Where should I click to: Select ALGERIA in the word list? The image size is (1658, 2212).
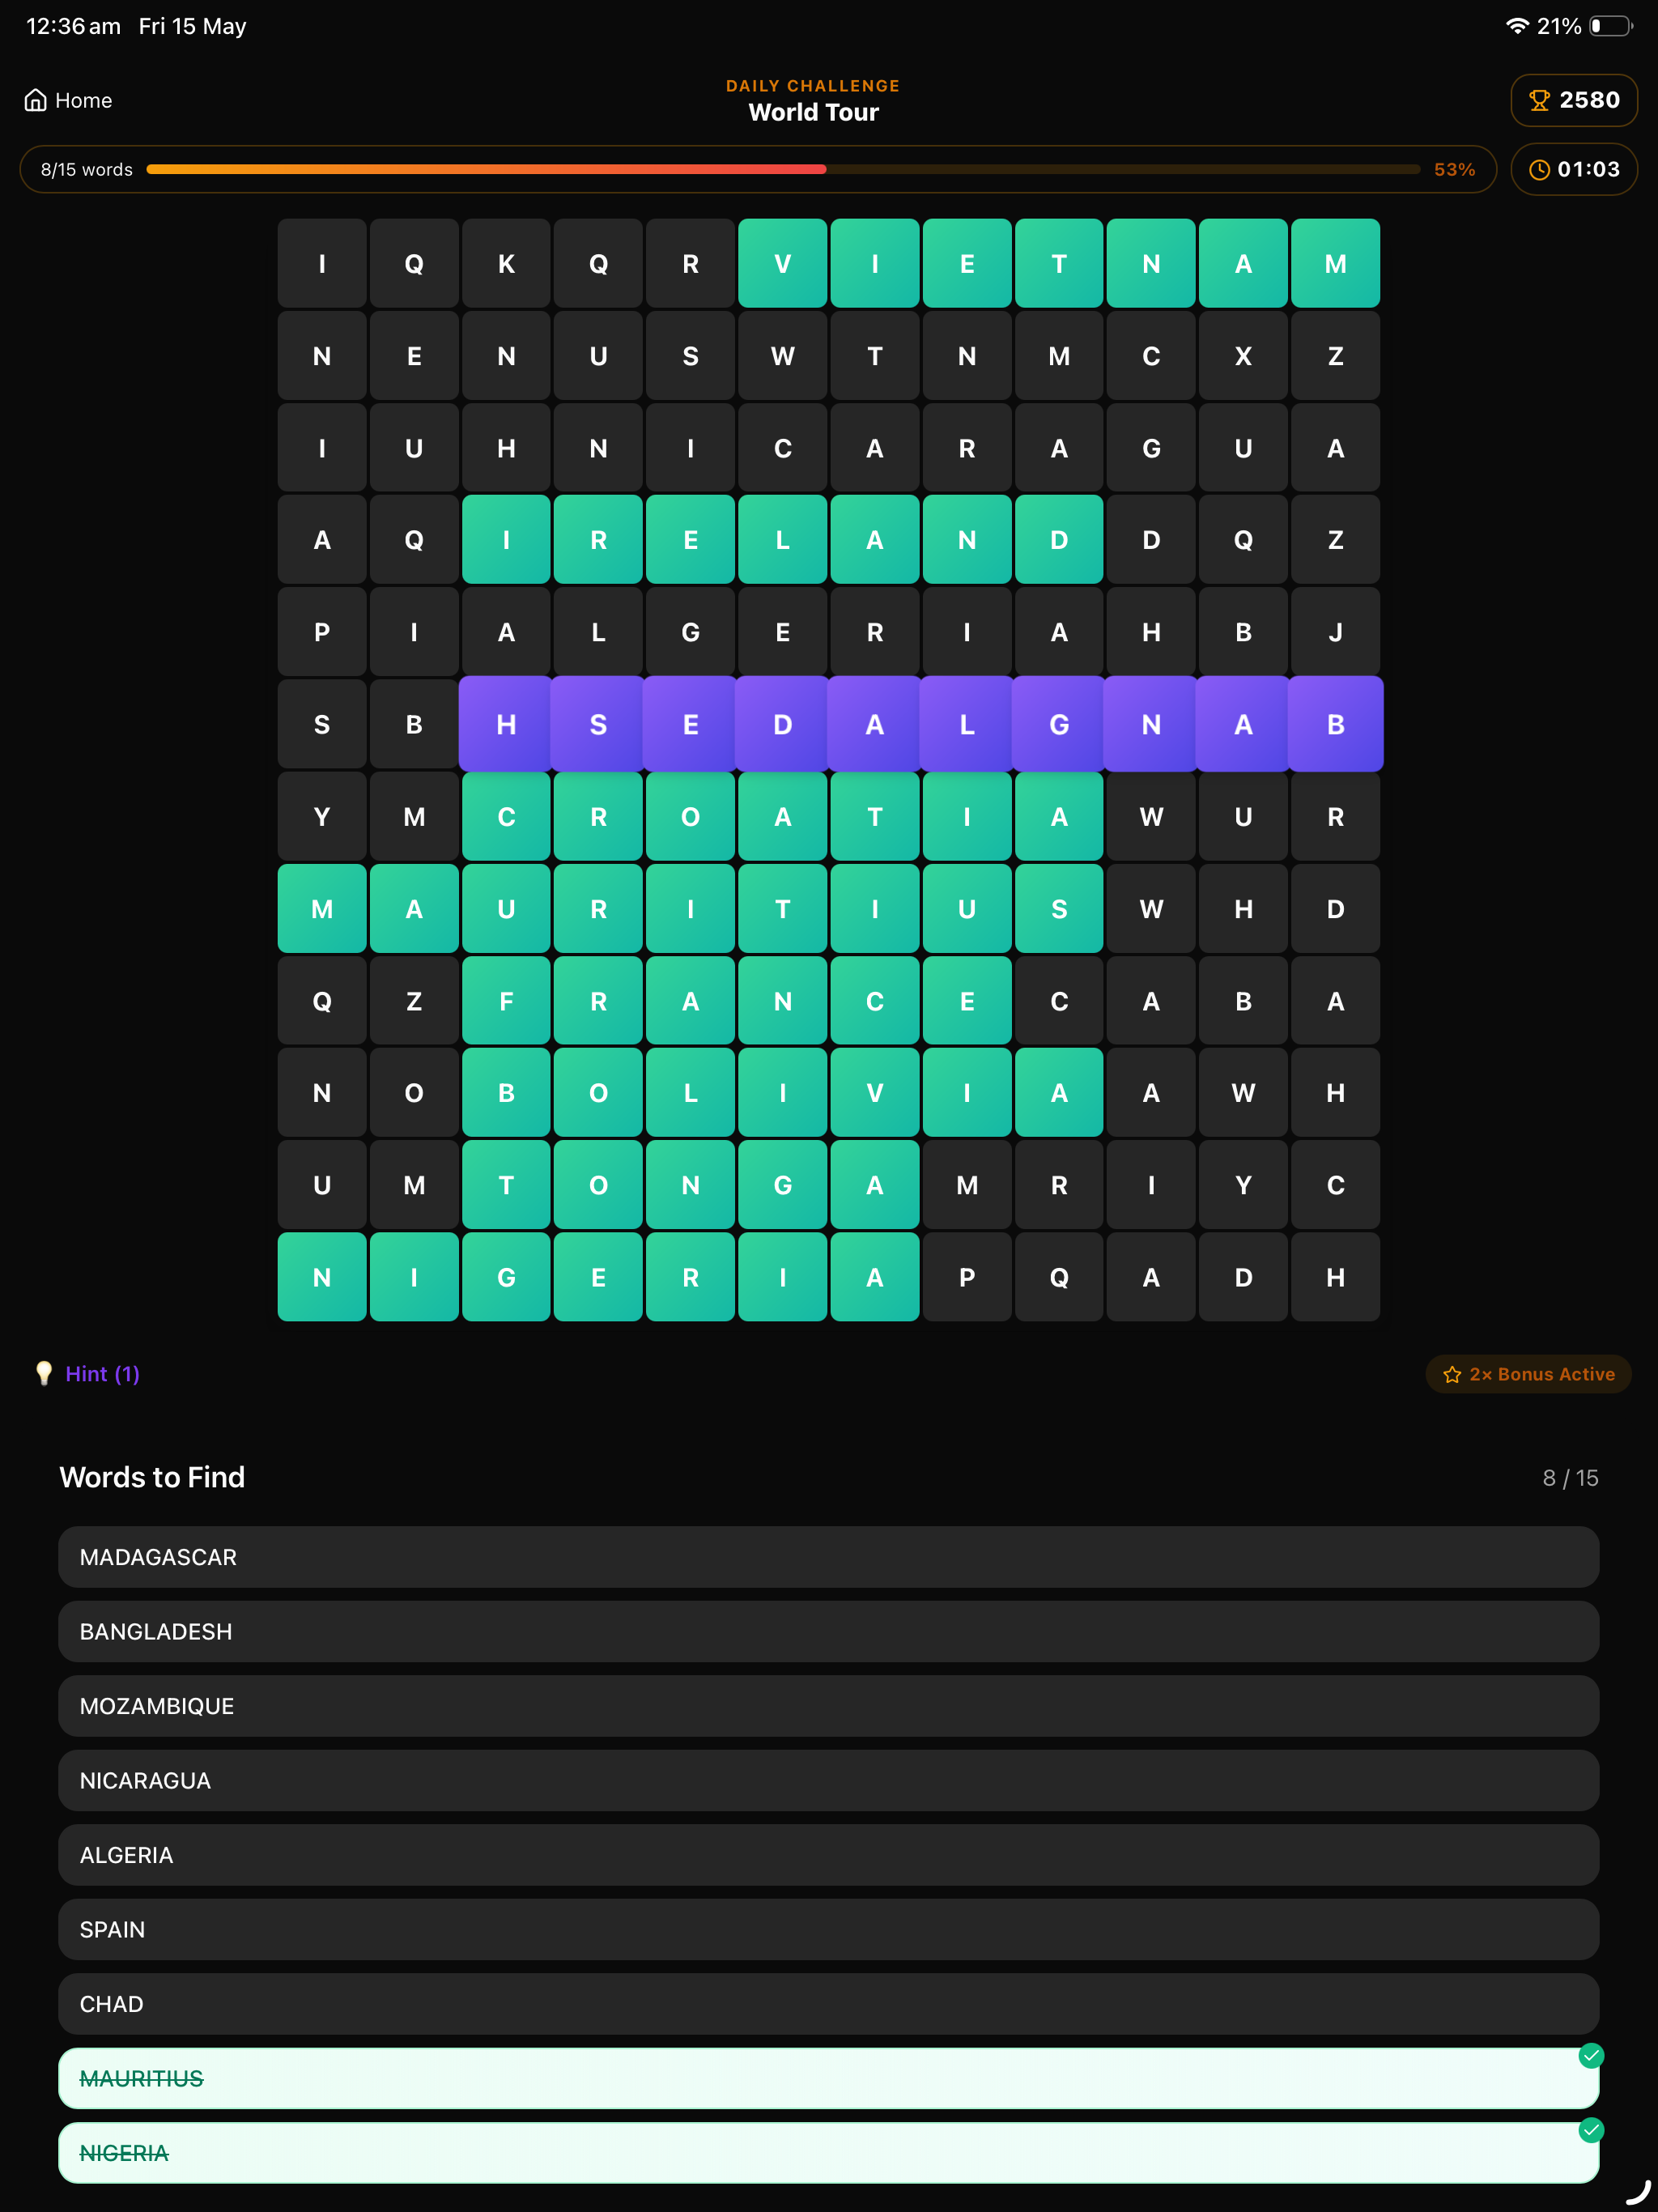pyautogui.click(x=828, y=1854)
